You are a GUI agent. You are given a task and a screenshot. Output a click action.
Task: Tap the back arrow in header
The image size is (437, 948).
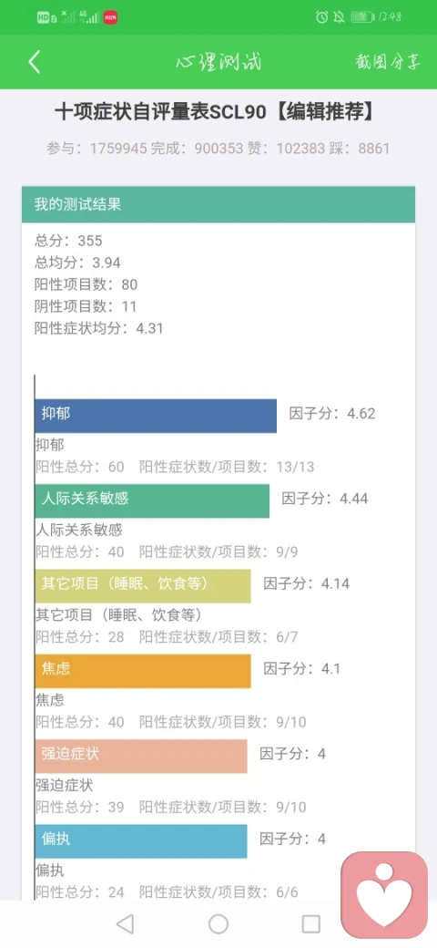coord(35,62)
